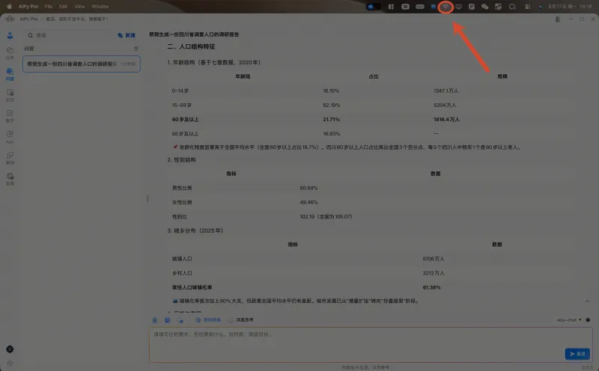Click the magnifier icon in the search box

31,35
